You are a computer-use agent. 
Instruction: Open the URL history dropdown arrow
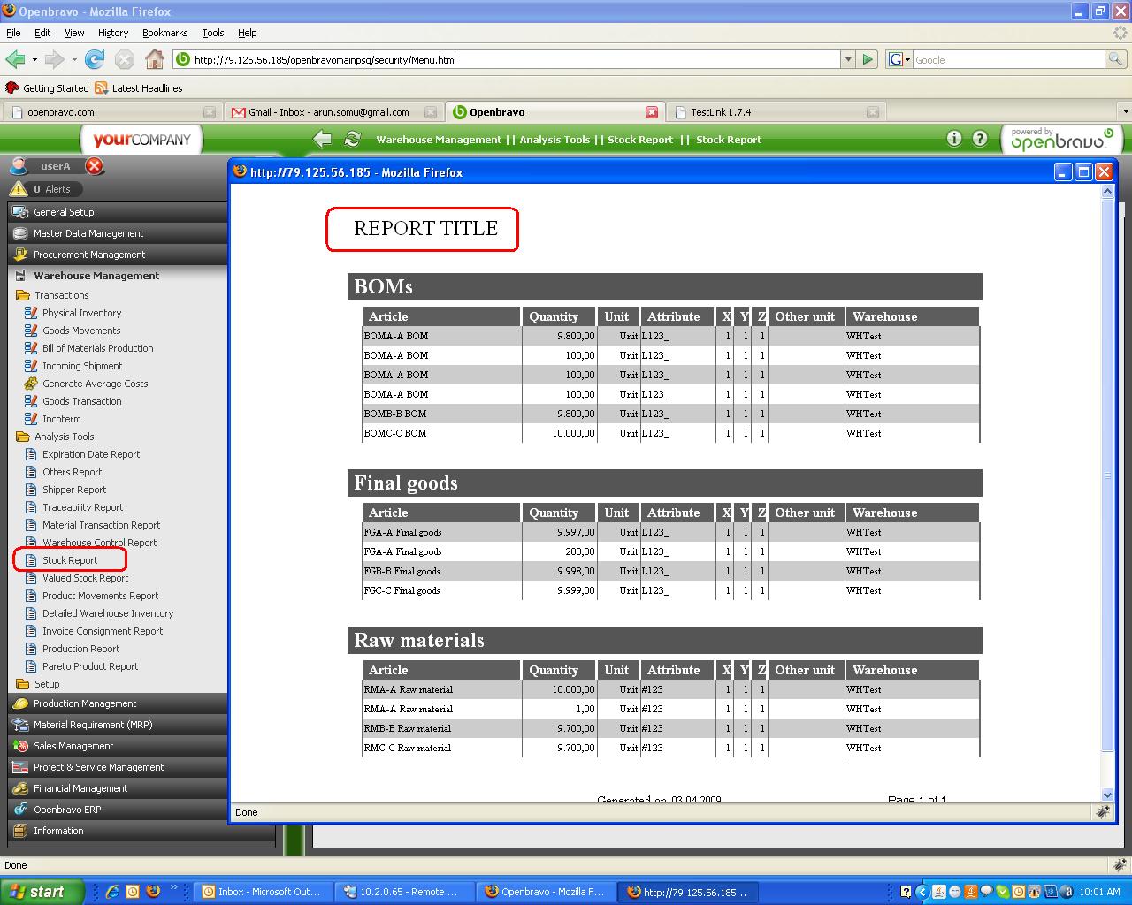coord(848,59)
